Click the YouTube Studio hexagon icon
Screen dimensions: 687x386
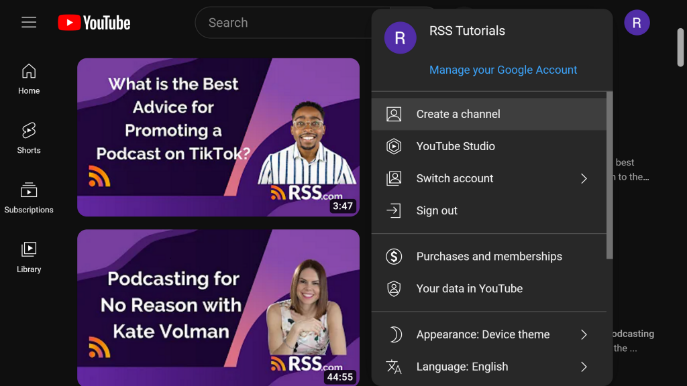click(x=393, y=146)
